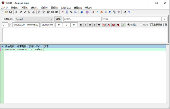The height and width of the screenshot is (109, 170).
Task: Open the Resample Resolution icon
Action: tap(106, 12)
